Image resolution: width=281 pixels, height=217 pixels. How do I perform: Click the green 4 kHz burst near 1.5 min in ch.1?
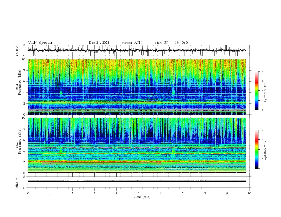(61, 93)
